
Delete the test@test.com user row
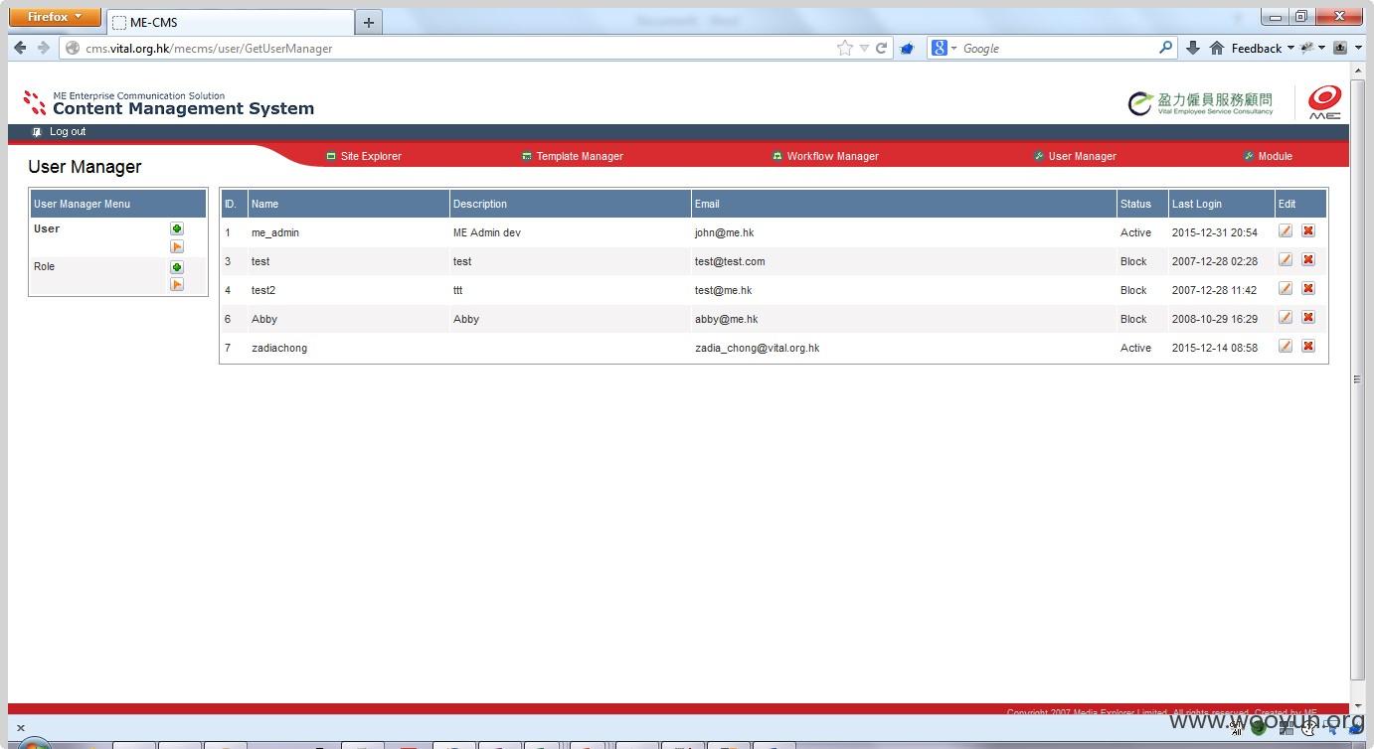pos(1308,259)
